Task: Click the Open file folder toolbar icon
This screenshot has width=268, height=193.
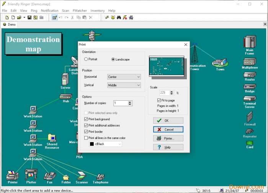Action: point(19,18)
